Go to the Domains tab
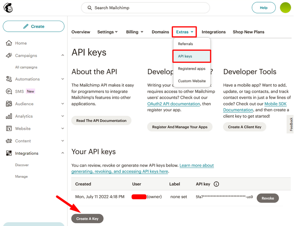 point(160,32)
